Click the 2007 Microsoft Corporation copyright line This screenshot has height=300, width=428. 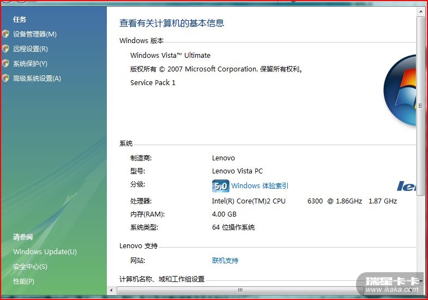217,69
